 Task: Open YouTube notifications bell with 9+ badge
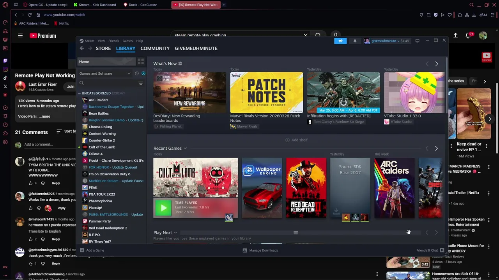point(469,36)
